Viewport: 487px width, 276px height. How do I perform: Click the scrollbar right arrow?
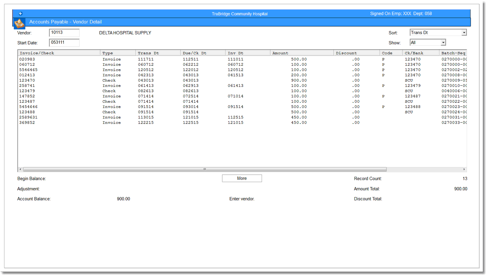click(x=464, y=169)
